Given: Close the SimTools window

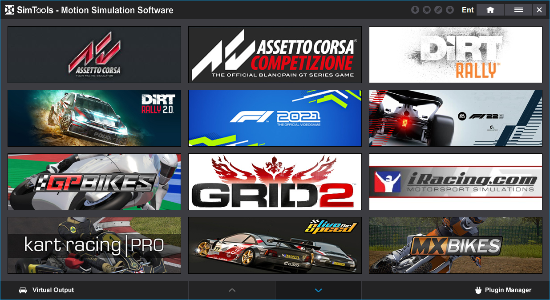Looking at the screenshot, I should 539,10.
